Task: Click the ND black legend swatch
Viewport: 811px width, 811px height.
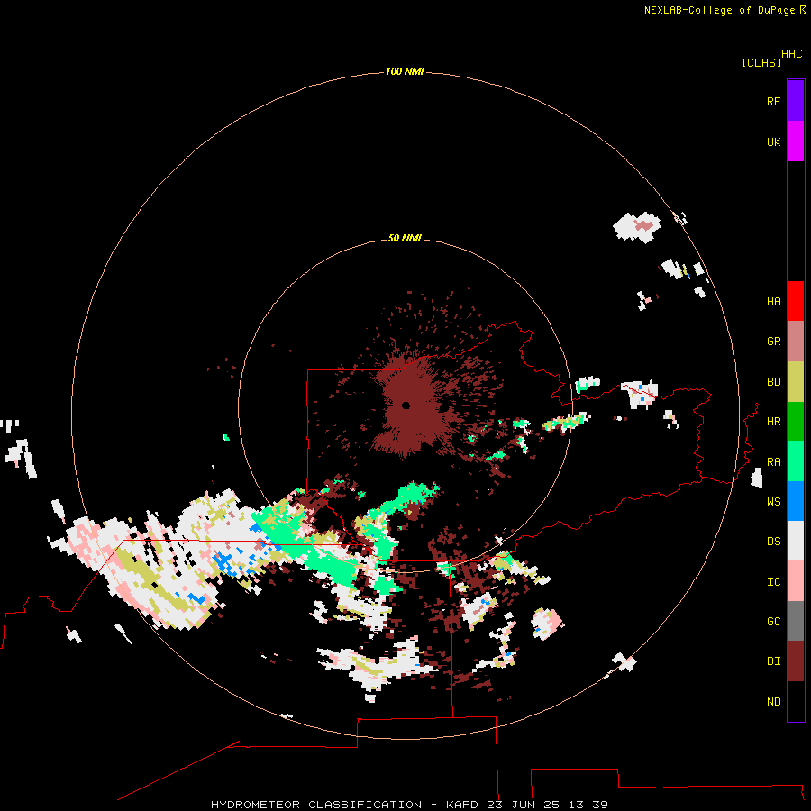Action: pyautogui.click(x=796, y=701)
